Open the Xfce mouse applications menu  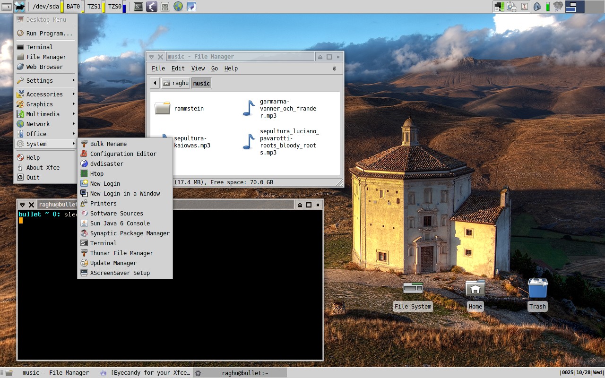19,7
